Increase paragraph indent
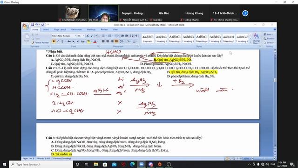This screenshot has height=168, width=298. click(127, 36)
